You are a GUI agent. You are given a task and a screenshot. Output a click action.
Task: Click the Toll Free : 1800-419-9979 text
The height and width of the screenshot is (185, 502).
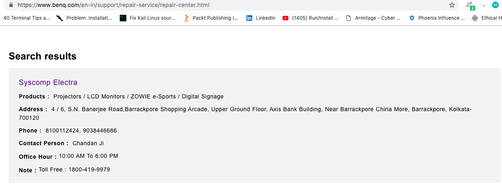tap(74, 169)
